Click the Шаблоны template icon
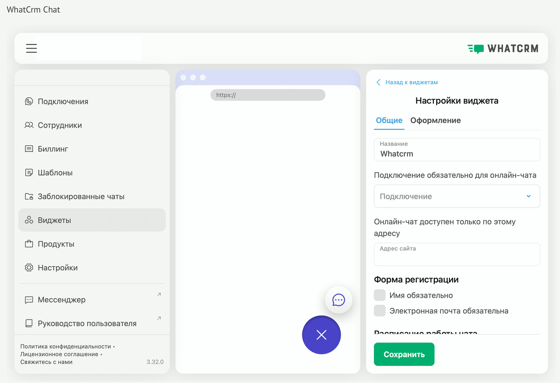 [29, 173]
